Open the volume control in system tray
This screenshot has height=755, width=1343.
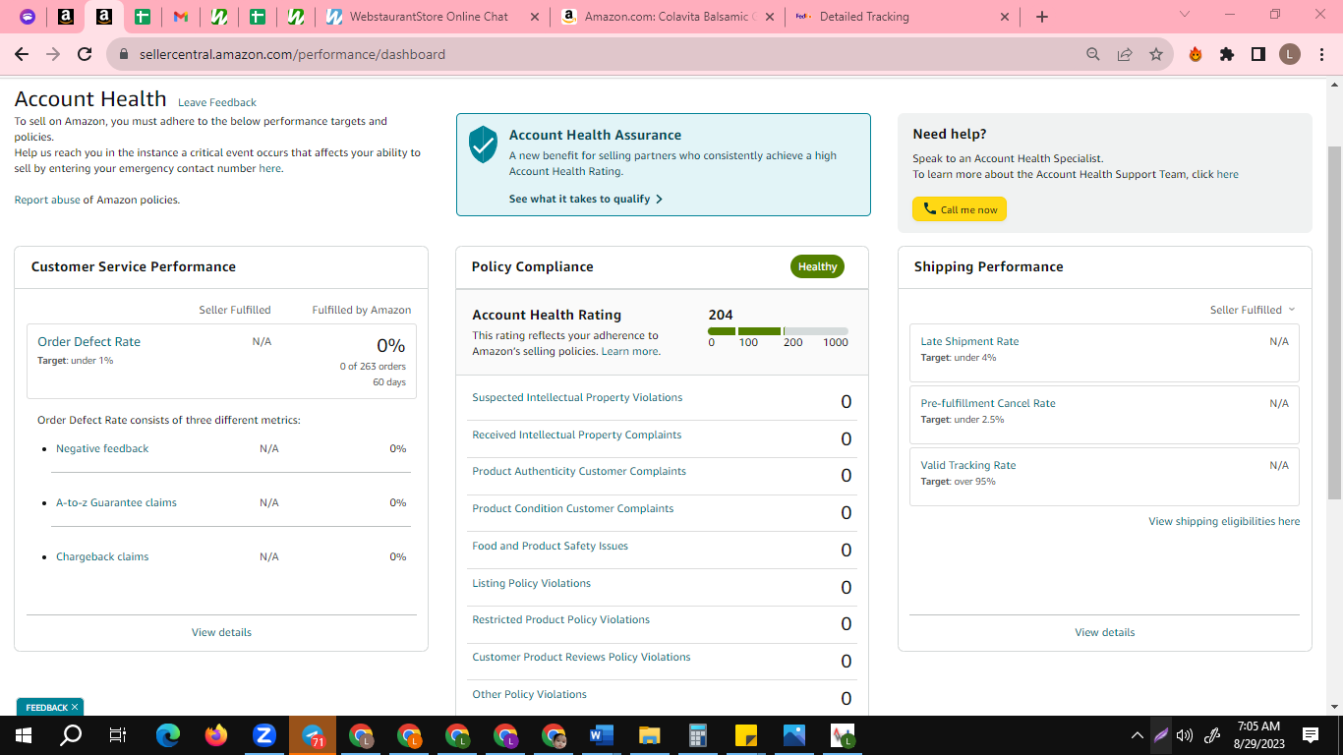click(1185, 735)
